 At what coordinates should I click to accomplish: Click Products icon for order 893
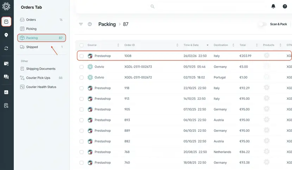267,119
